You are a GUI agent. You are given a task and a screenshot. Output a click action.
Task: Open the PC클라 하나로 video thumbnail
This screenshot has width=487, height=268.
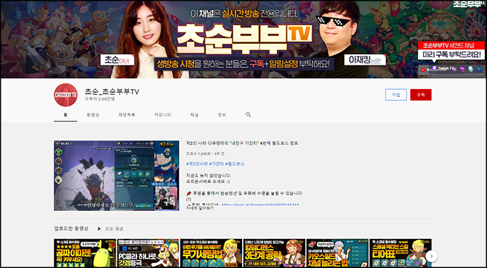(x=147, y=253)
